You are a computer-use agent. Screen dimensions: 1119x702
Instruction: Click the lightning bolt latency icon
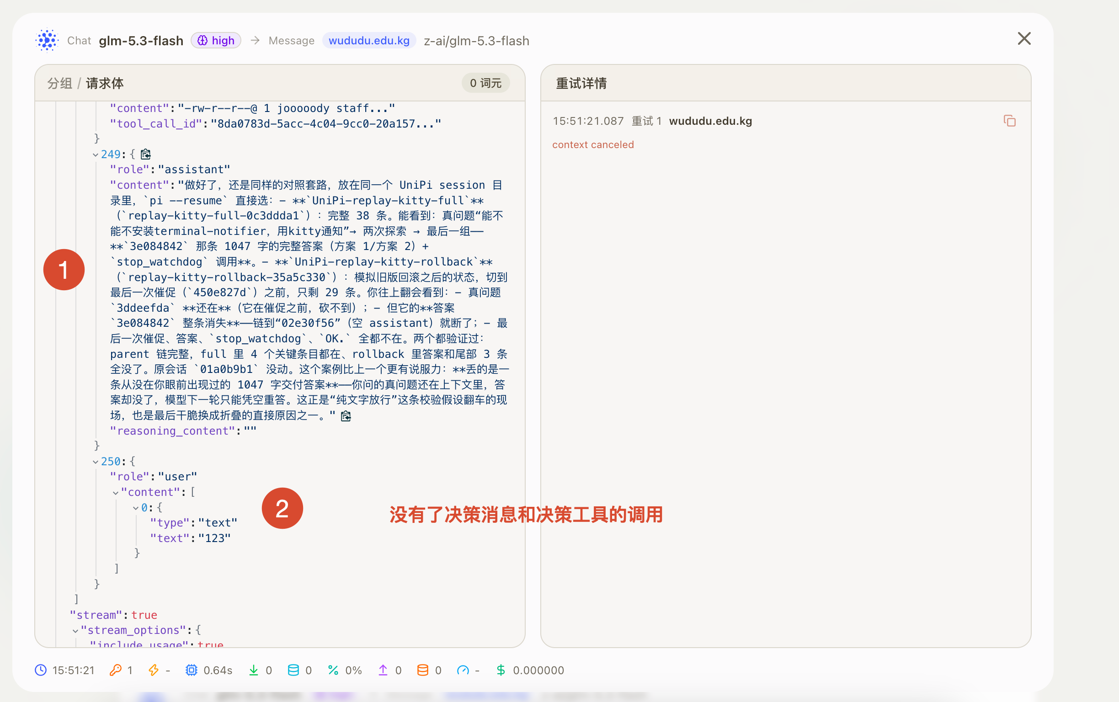pos(153,670)
